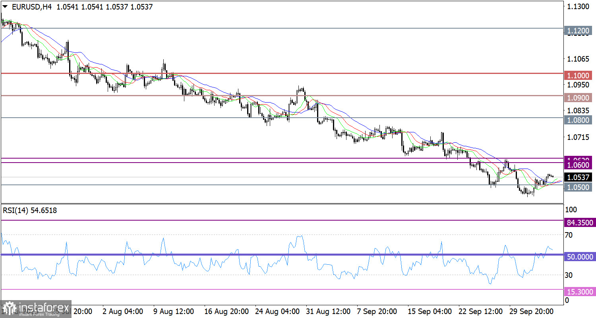596x318 pixels.
Task: Click the 1.0800 price level label
Action: click(x=578, y=120)
